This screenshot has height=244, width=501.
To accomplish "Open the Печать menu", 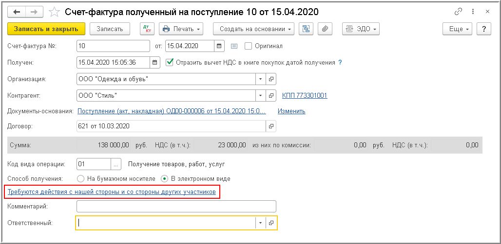I will tap(181, 29).
